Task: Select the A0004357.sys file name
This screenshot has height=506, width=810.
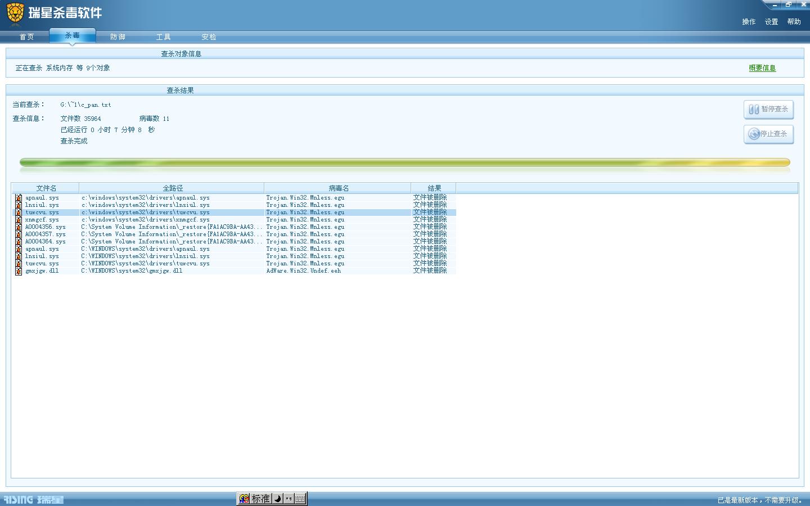Action: pyautogui.click(x=46, y=234)
